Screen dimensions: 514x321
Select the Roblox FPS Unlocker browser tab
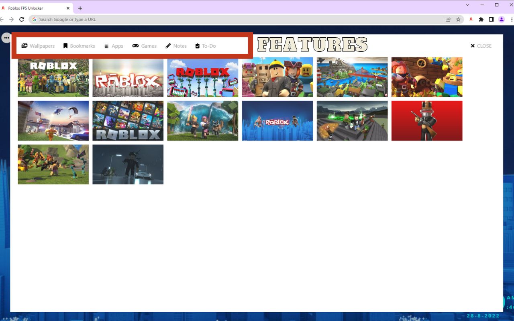(x=36, y=8)
